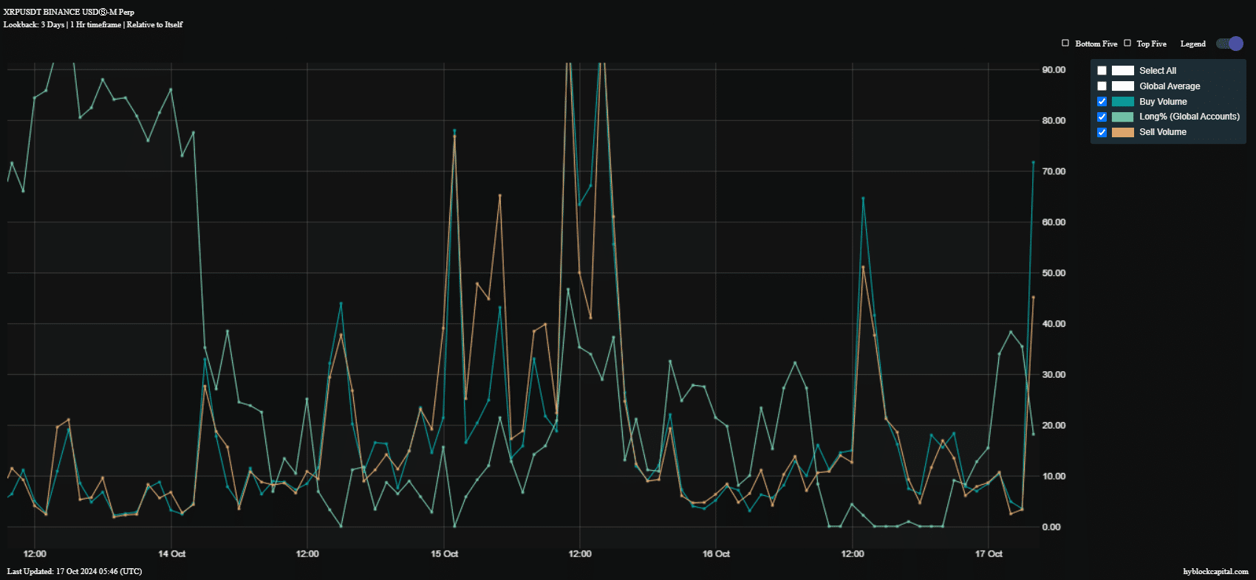Click the green Long% color swatch
1256x580 pixels.
[x=1123, y=117]
